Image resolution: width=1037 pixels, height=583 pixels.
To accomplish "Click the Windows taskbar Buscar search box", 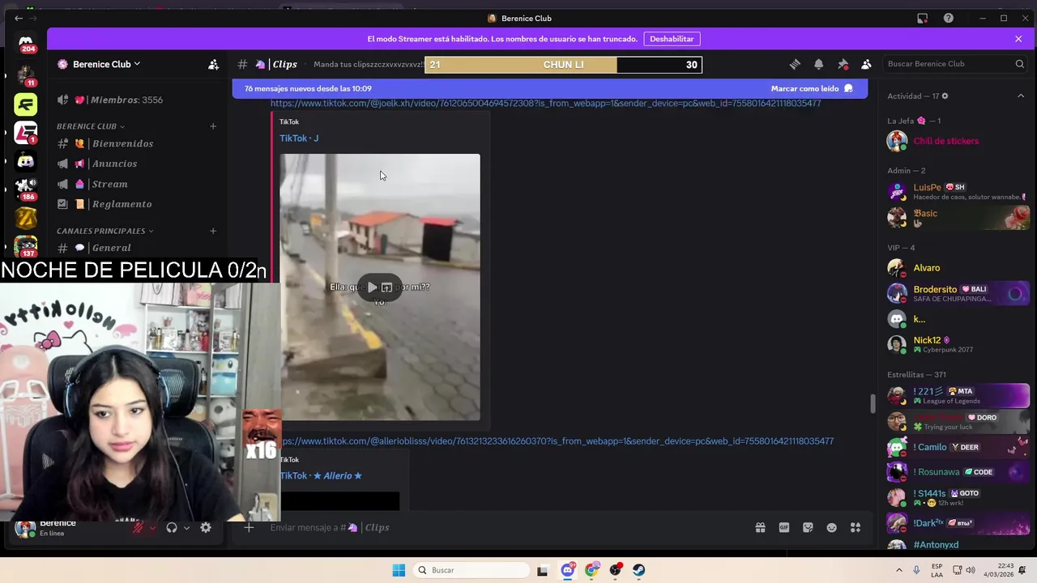I will click(473, 570).
